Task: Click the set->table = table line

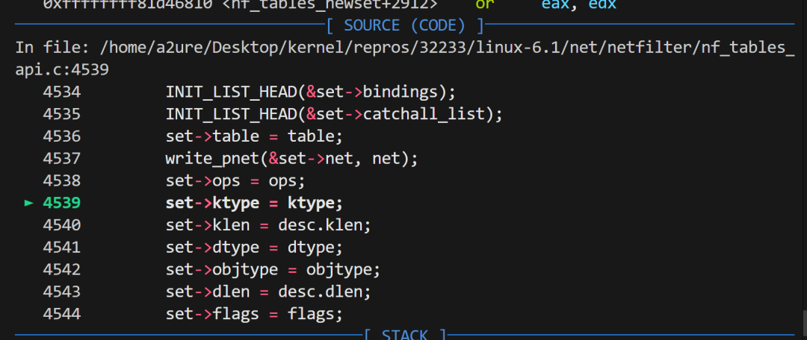Action: [x=254, y=136]
